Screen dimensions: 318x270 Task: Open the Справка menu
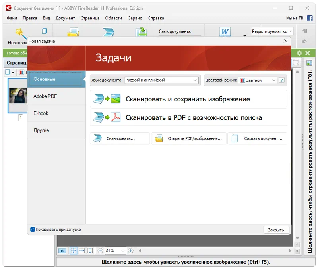[155, 18]
